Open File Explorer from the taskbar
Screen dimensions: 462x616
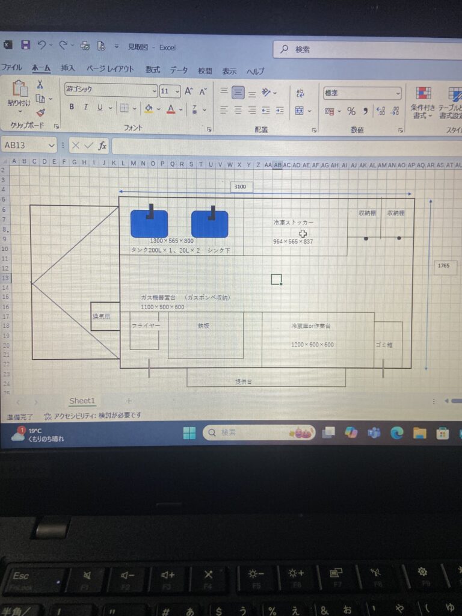(419, 433)
